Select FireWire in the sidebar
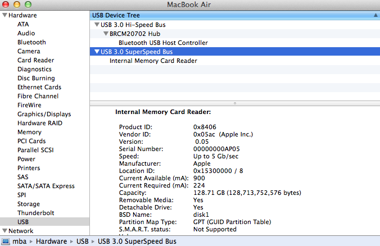 29,105
